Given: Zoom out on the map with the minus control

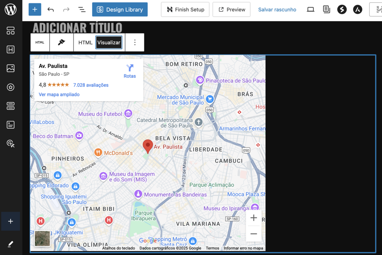Looking at the screenshot, I should click(254, 233).
